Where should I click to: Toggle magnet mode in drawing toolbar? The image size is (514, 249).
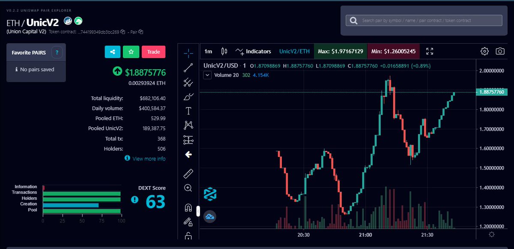188,208
